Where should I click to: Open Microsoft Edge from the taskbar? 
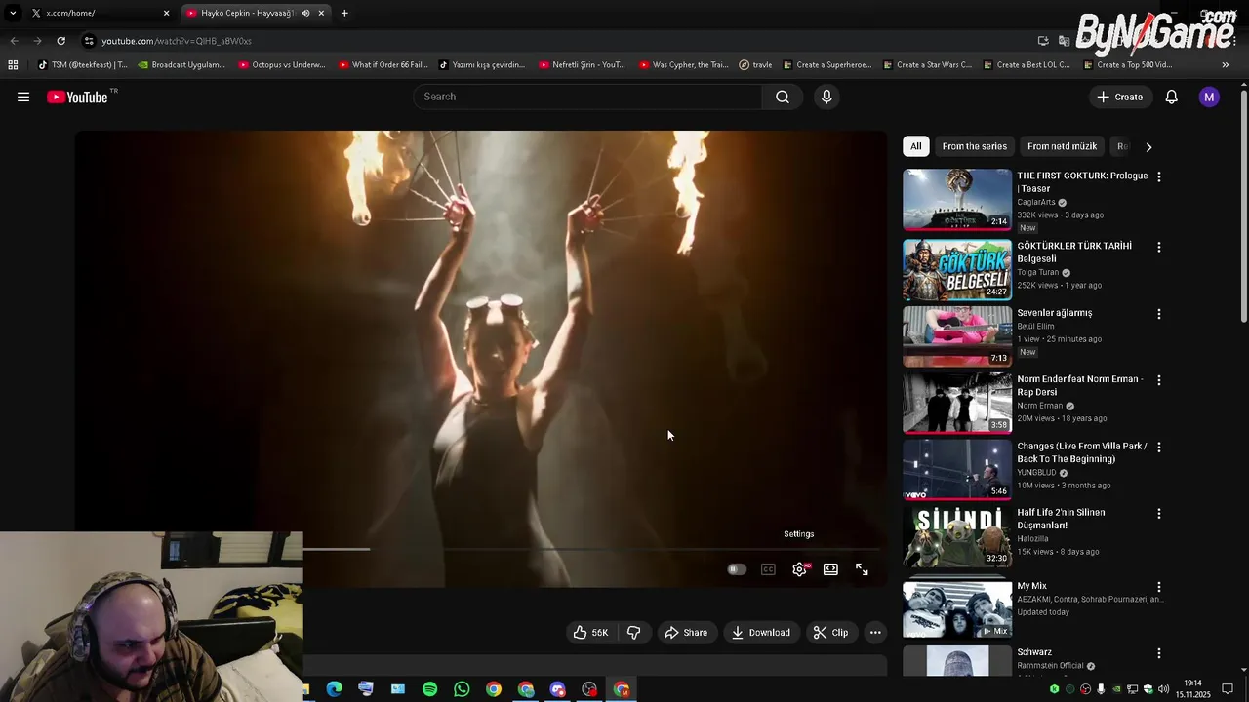click(x=334, y=689)
